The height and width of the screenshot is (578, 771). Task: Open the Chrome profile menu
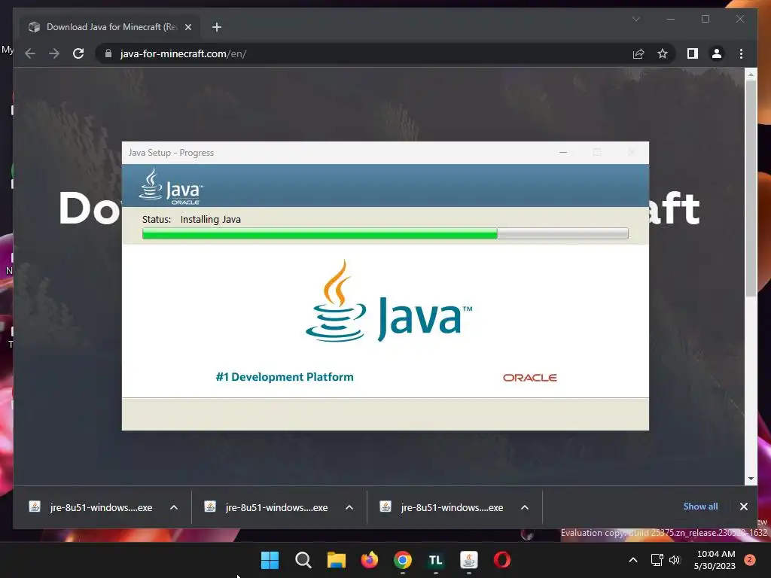pos(717,53)
